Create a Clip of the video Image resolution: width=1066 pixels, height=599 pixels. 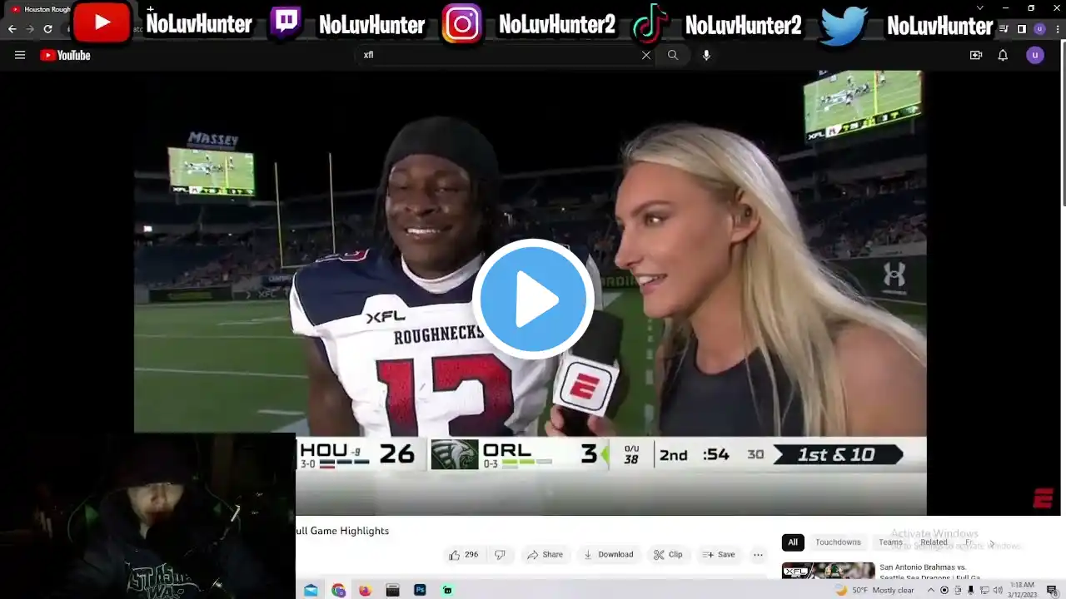pyautogui.click(x=668, y=555)
